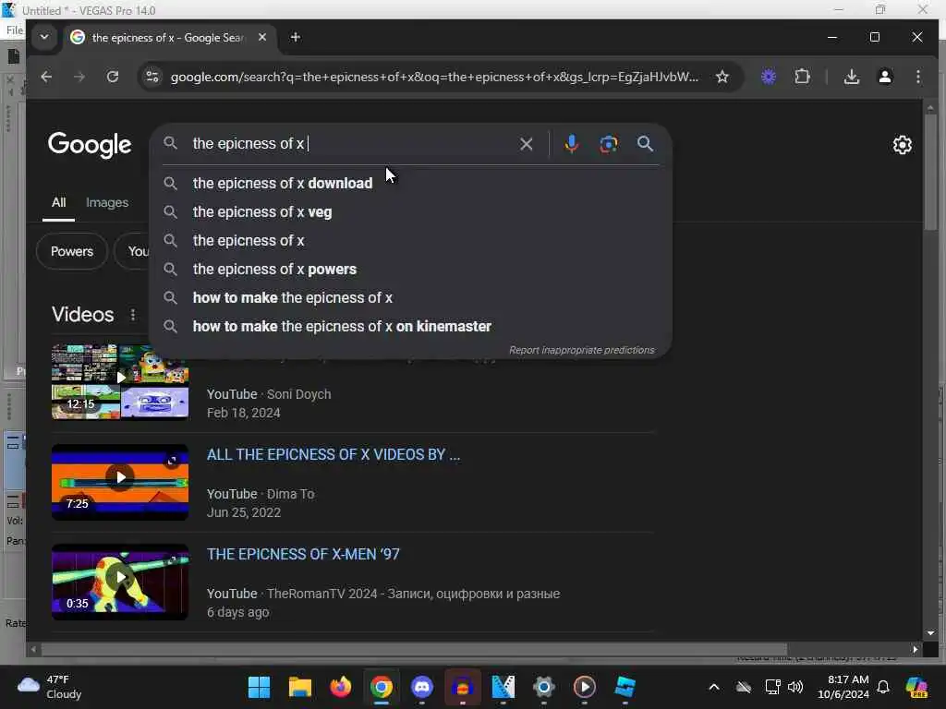
Task: Click the address bar URL
Action: (x=434, y=77)
